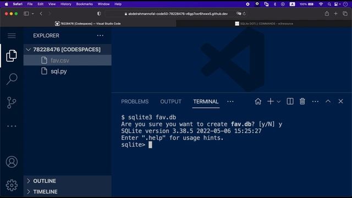Expand the TIMELINE section
This screenshot has width=352, height=198.
pyautogui.click(x=67, y=192)
